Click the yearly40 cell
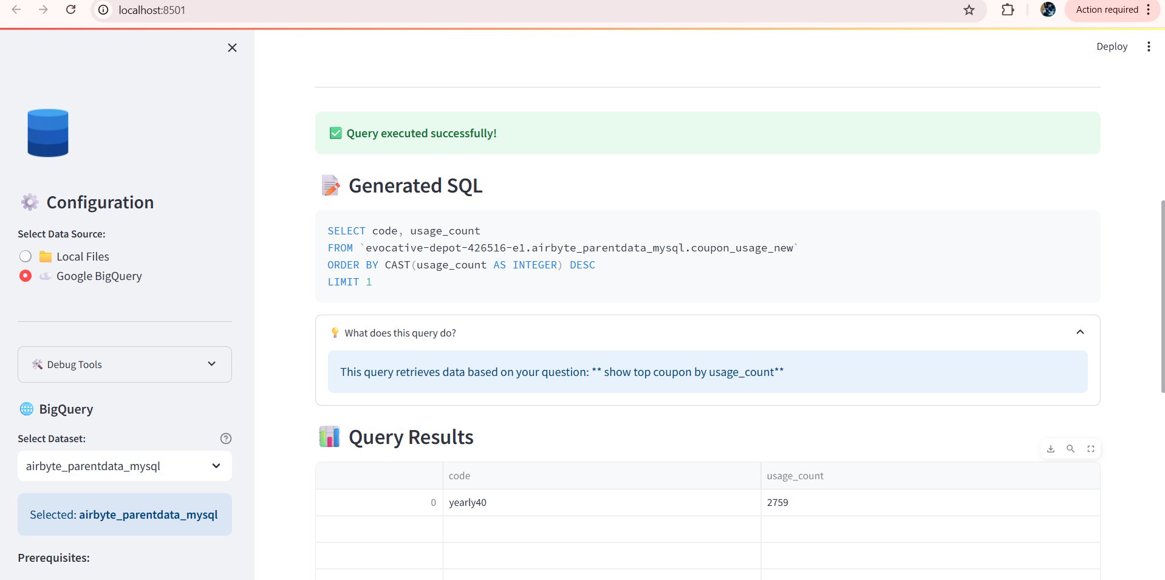Image resolution: width=1165 pixels, height=580 pixels. coord(602,502)
